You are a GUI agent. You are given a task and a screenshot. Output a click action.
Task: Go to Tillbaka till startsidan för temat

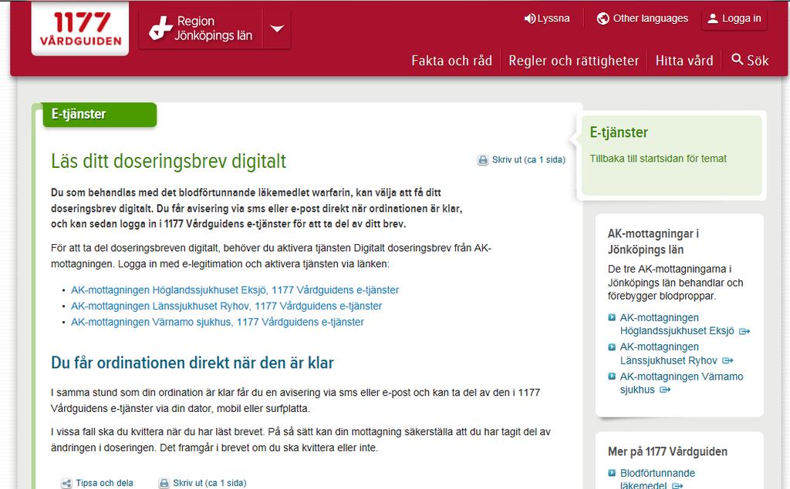click(658, 159)
